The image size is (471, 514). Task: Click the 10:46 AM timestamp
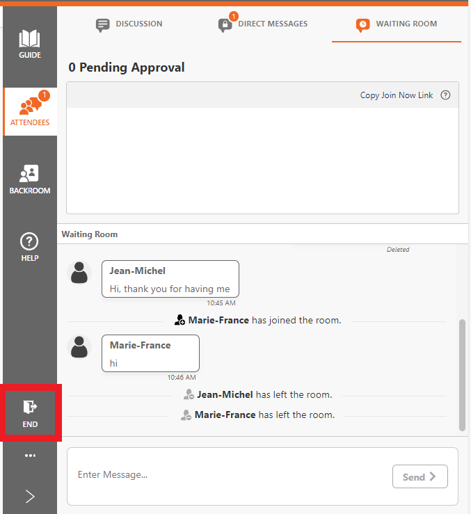click(182, 377)
